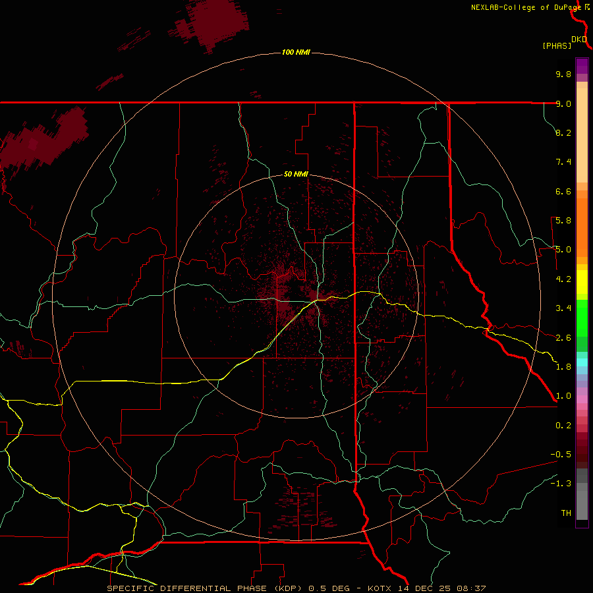The height and width of the screenshot is (593, 593).
Task: Pick the orange band of the legend
Action: pyautogui.click(x=582, y=227)
